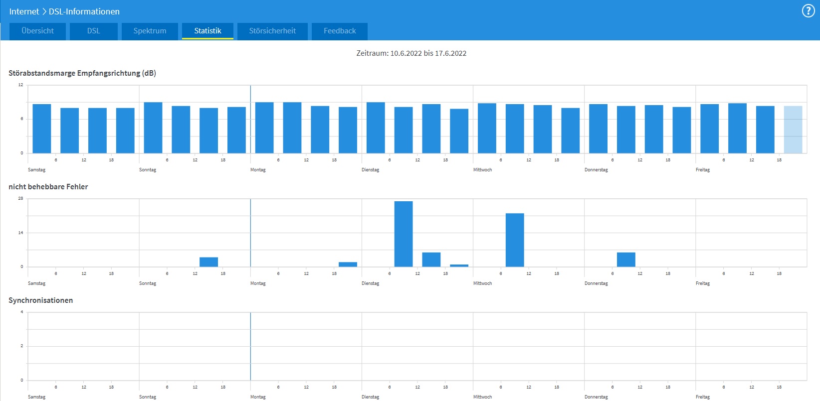820x401 pixels.
Task: Click the Samstag label under margin chart
Action: pos(36,170)
